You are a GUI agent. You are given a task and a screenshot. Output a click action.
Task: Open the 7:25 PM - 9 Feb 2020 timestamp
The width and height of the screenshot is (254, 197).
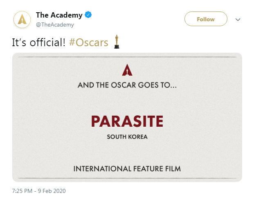pyautogui.click(x=39, y=191)
